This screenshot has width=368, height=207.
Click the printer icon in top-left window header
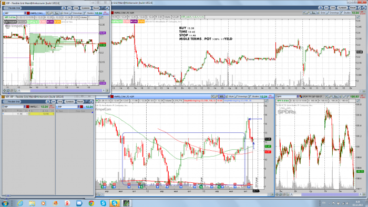(69, 8)
